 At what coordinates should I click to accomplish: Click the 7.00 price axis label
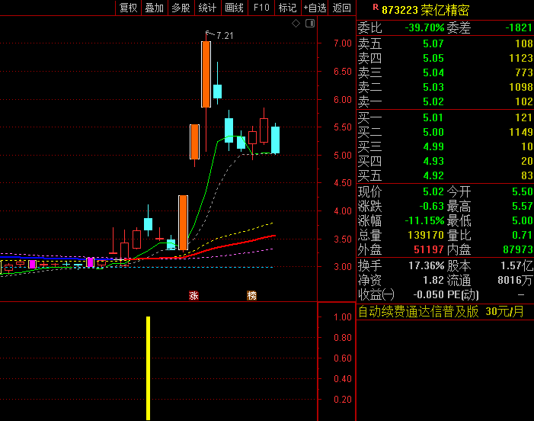pyautogui.click(x=343, y=43)
